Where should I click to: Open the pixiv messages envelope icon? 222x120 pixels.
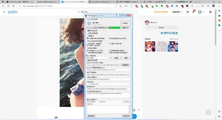188,12
